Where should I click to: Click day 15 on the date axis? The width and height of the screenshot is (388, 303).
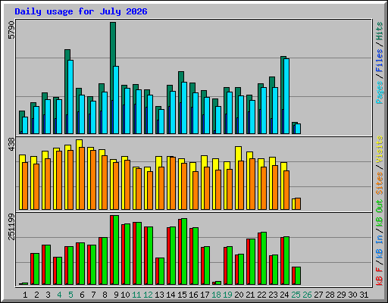pyautogui.click(x=182, y=295)
